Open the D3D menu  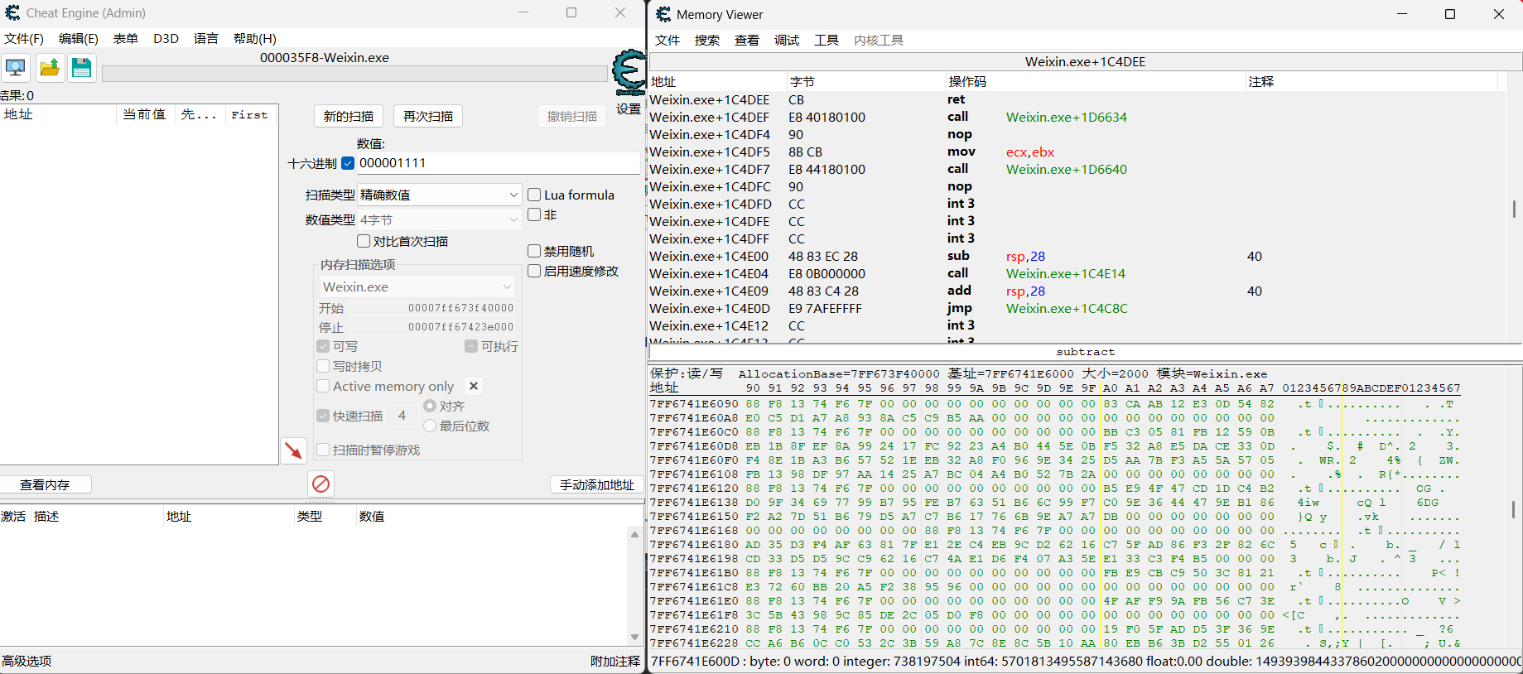pos(166,39)
